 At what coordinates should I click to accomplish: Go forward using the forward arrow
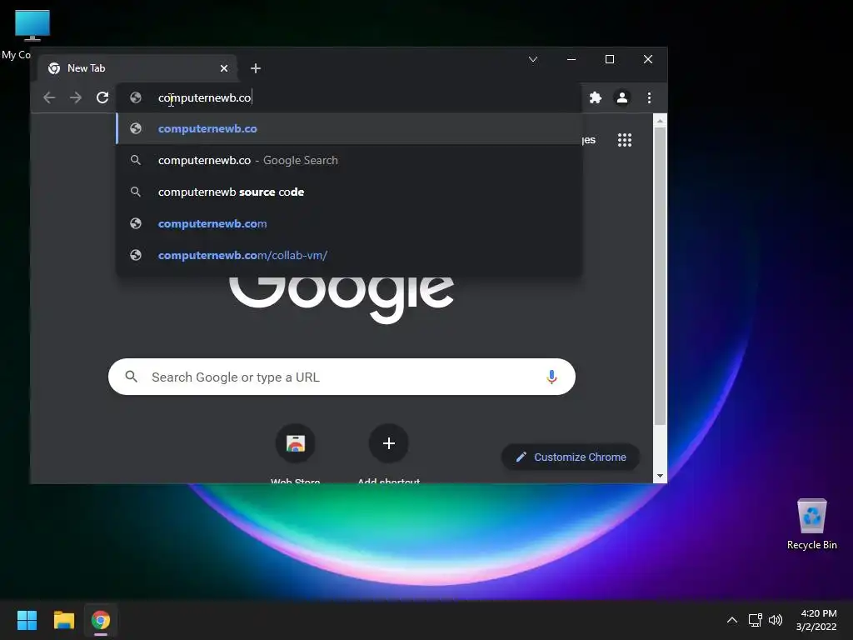76,97
